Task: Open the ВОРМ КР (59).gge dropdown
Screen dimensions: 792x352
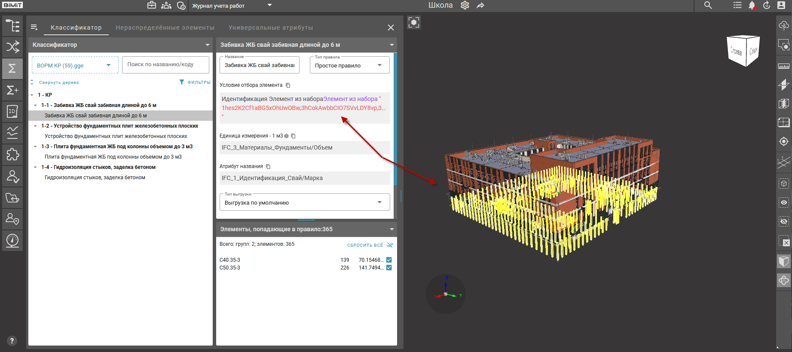Action: pyautogui.click(x=75, y=65)
